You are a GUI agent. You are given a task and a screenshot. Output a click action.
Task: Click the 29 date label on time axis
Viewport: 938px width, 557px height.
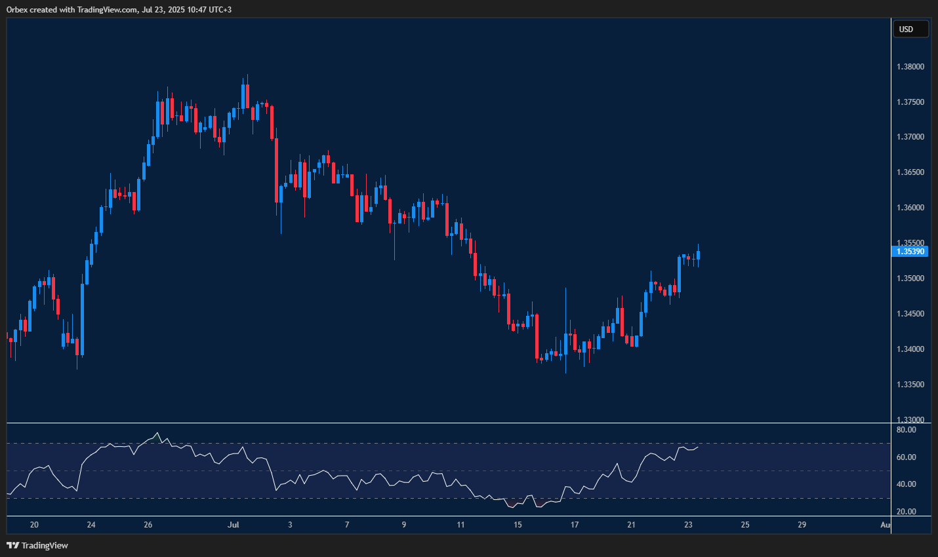[802, 525]
